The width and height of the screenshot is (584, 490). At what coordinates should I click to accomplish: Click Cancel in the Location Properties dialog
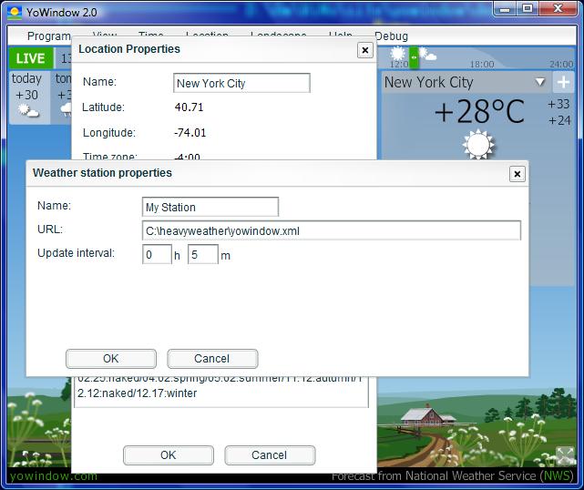coord(270,455)
